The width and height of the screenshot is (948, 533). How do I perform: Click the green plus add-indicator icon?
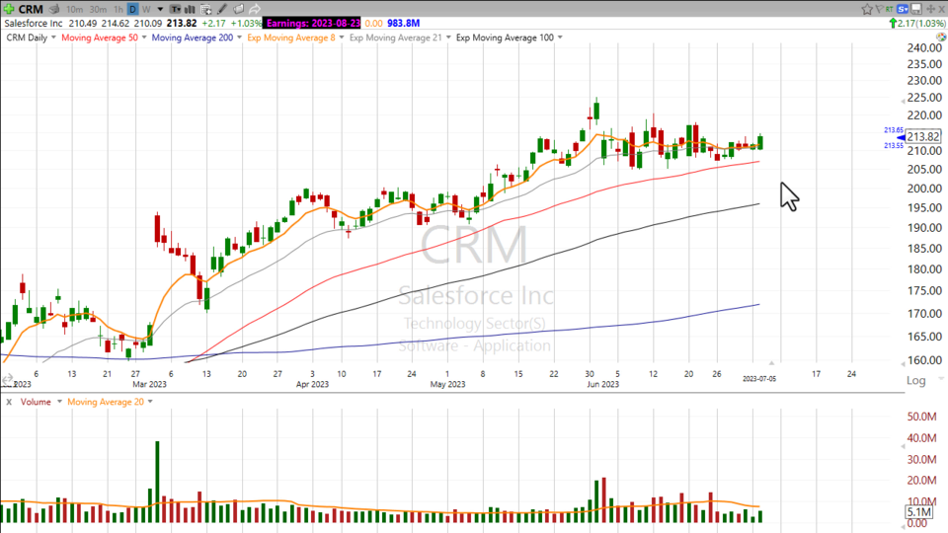coord(9,9)
